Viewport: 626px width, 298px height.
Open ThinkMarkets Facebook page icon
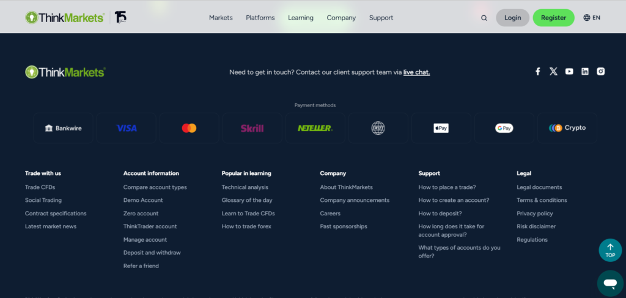click(538, 72)
